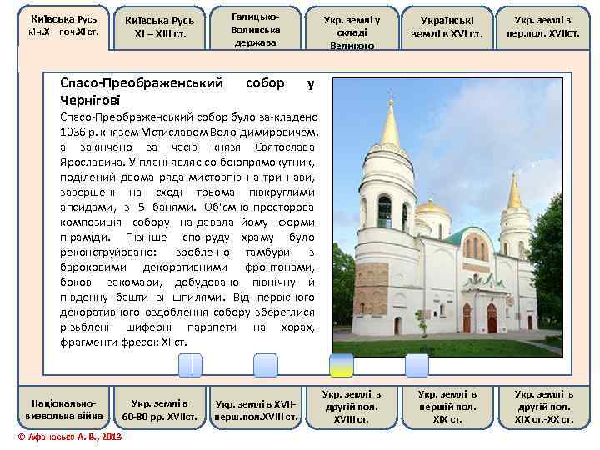The width and height of the screenshot is (600, 450).
Task: Click the copyright text Афанасьєв А. В., 2013
Action: click(70, 437)
